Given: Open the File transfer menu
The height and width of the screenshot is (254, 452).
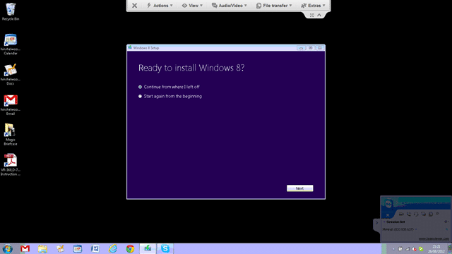Looking at the screenshot, I should 274,6.
